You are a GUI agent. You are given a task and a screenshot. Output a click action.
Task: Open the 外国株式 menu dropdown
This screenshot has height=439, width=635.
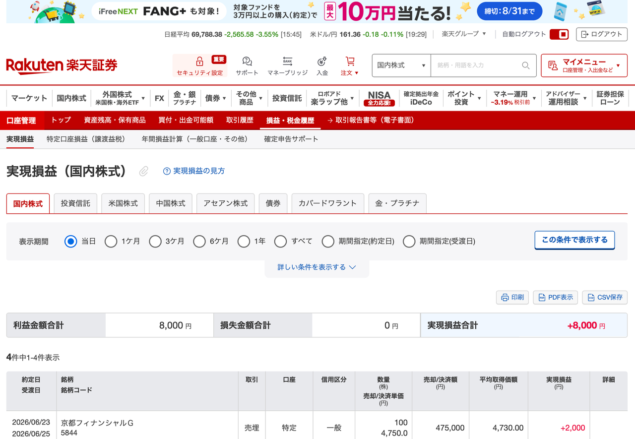pos(120,98)
